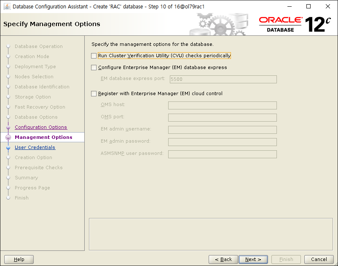This screenshot has height=266, width=338.
Task: Go to User Credentials step link
Action: pyautogui.click(x=35, y=147)
